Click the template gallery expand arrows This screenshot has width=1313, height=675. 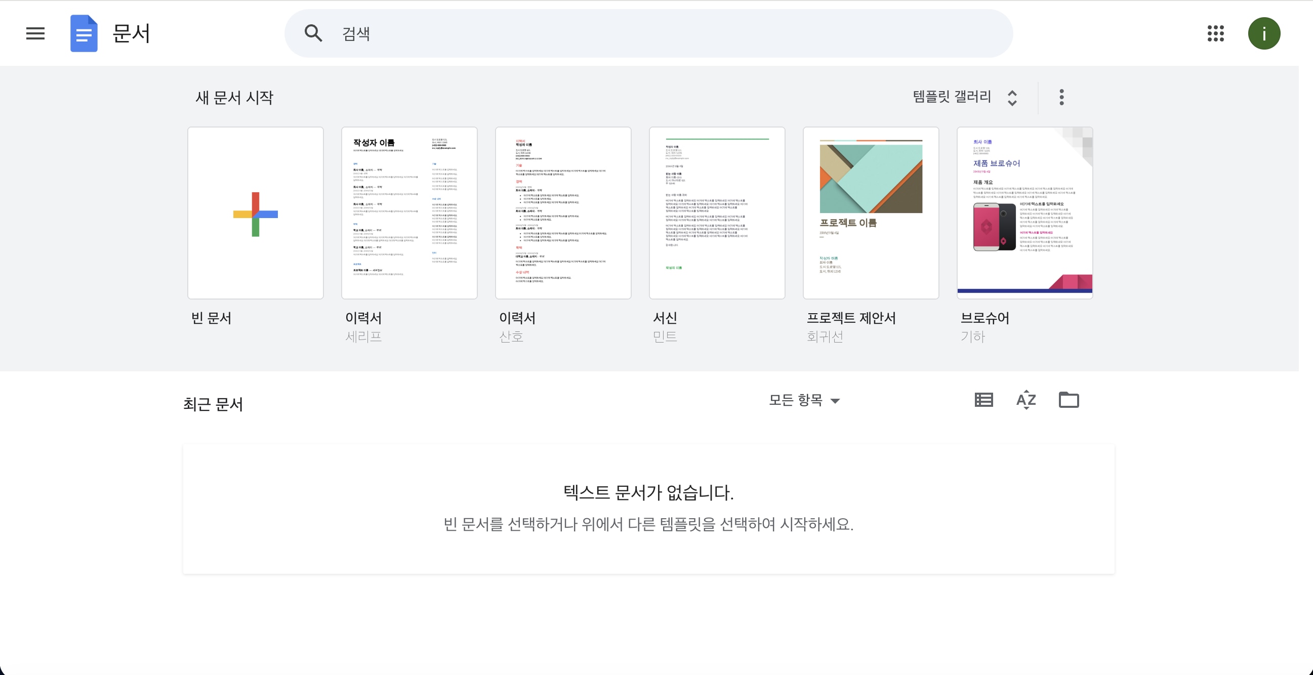pyautogui.click(x=1012, y=97)
